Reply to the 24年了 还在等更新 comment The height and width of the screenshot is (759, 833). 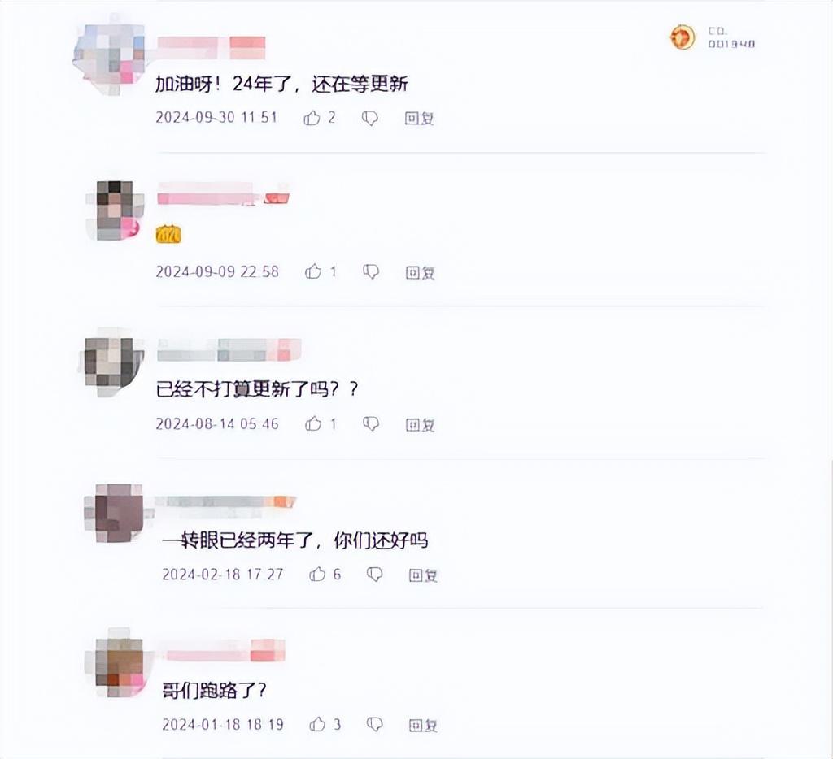(x=419, y=118)
